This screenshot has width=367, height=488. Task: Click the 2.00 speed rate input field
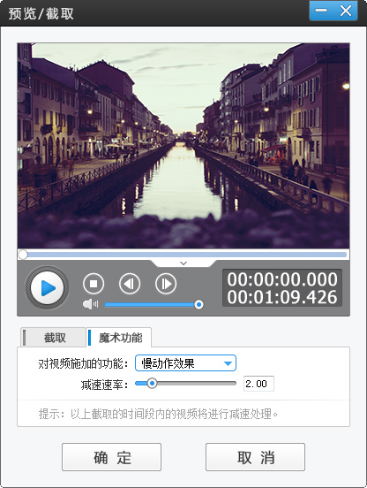258,384
